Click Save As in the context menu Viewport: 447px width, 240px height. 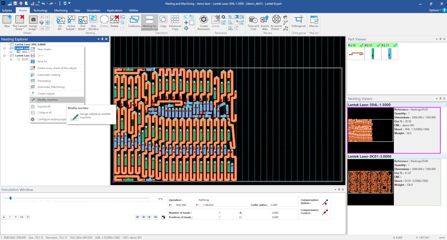pos(42,61)
